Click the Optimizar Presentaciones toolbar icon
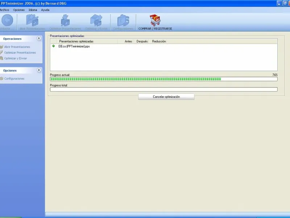The height and width of the screenshot is (218, 290). [65, 20]
